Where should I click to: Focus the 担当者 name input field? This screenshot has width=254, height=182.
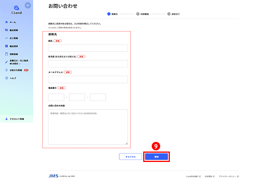(88, 64)
